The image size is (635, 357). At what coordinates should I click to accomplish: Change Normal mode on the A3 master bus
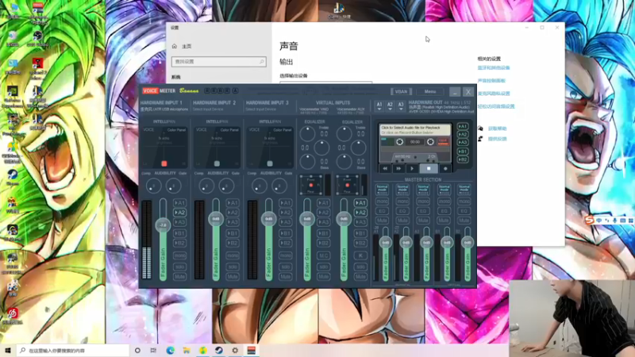click(x=423, y=189)
